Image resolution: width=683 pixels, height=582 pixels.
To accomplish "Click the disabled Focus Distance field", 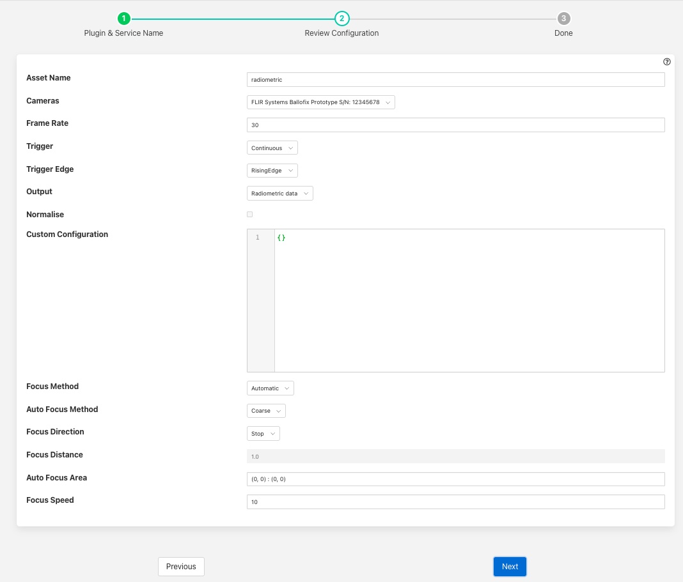I will coord(455,456).
